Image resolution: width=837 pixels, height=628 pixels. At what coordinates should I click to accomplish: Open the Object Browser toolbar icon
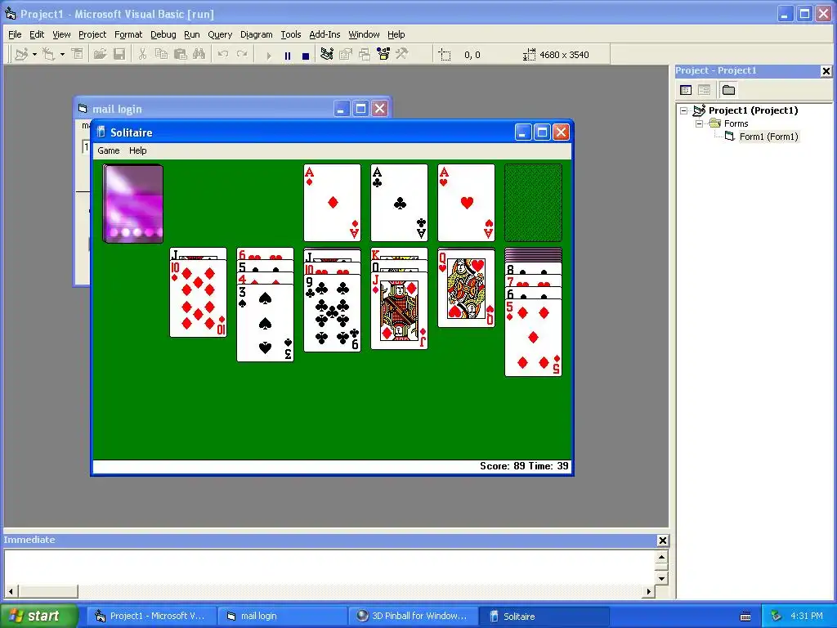[x=383, y=55]
